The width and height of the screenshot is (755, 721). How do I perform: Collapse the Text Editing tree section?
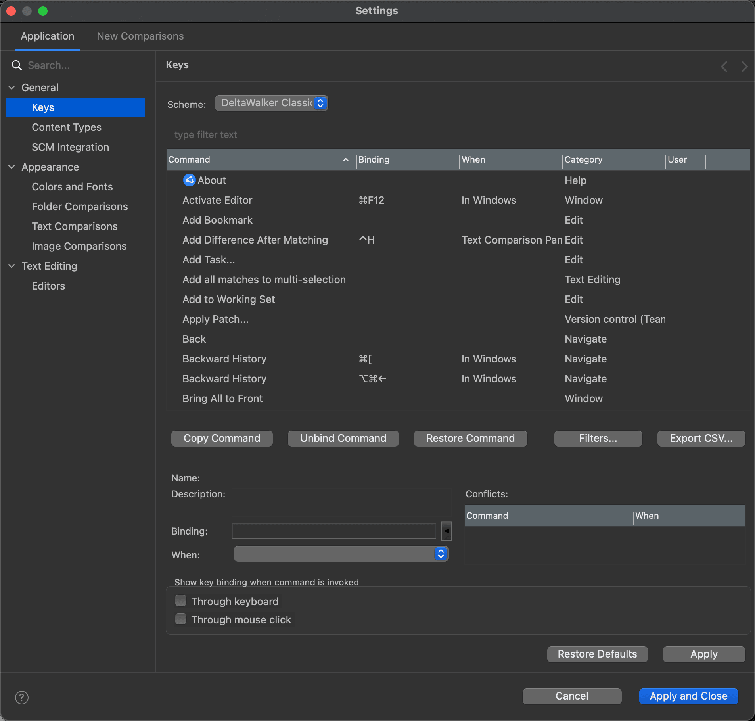click(11, 266)
